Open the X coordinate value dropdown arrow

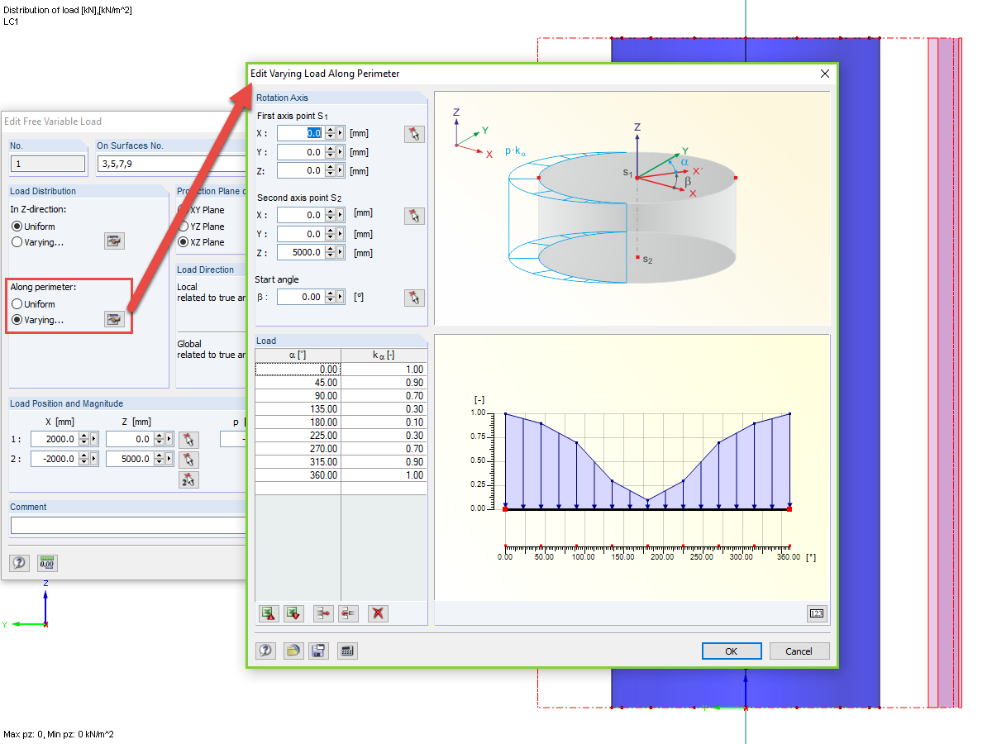click(340, 133)
